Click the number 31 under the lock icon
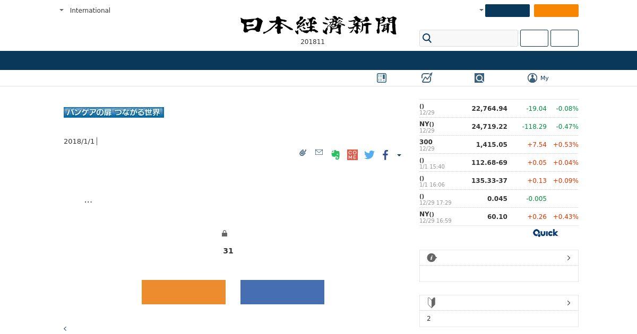This screenshot has width=637, height=334. coord(228,251)
